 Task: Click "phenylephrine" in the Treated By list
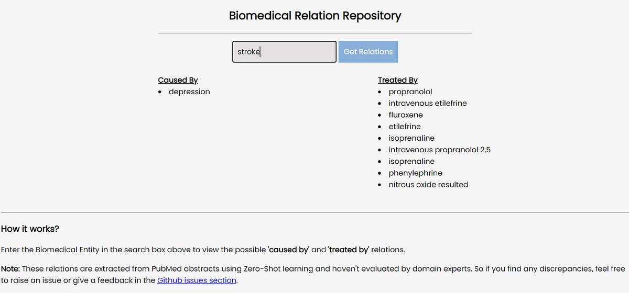pos(415,173)
